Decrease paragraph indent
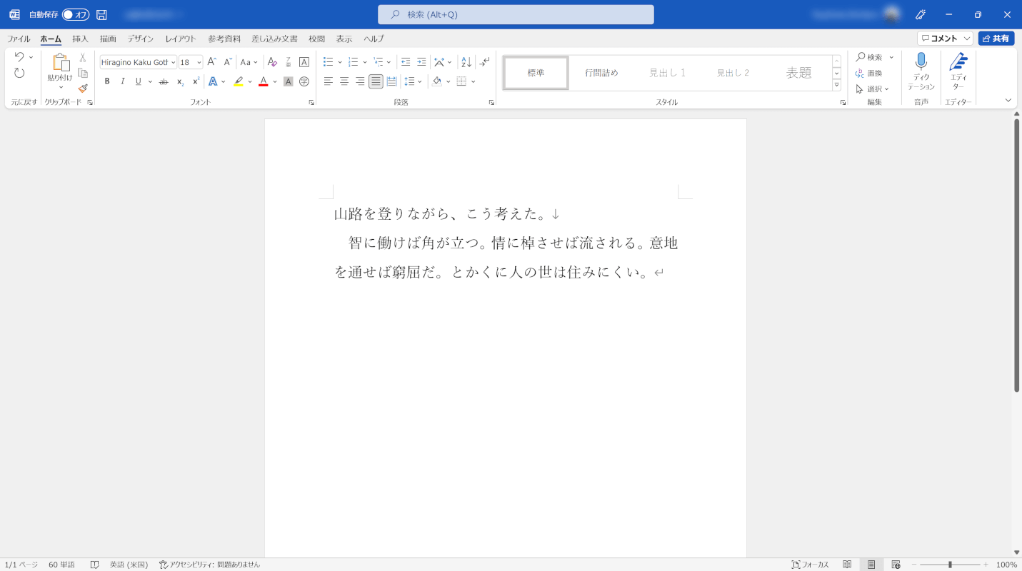1022x571 pixels. pos(406,62)
